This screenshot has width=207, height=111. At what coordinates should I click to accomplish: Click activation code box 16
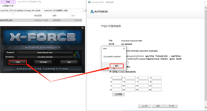tap(157, 90)
